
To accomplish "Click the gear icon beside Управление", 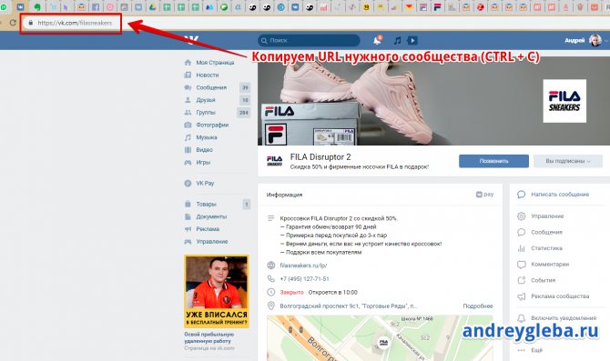I will [x=522, y=216].
